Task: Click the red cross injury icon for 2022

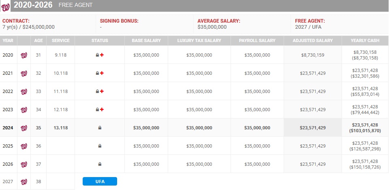Action: (x=102, y=91)
